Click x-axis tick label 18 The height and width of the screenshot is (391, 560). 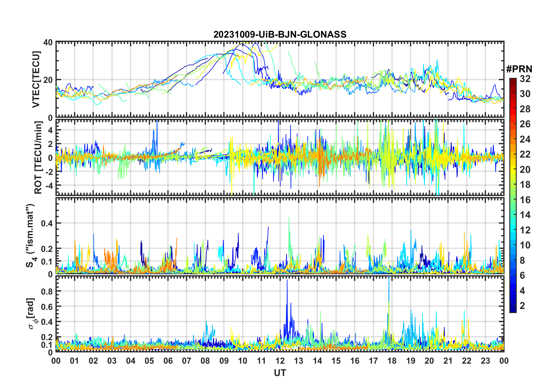[392, 361]
